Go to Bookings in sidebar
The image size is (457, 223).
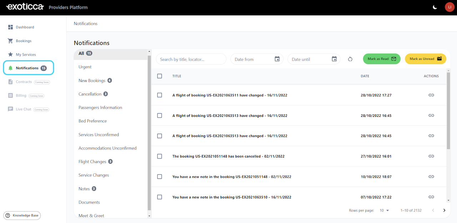pyautogui.click(x=24, y=41)
